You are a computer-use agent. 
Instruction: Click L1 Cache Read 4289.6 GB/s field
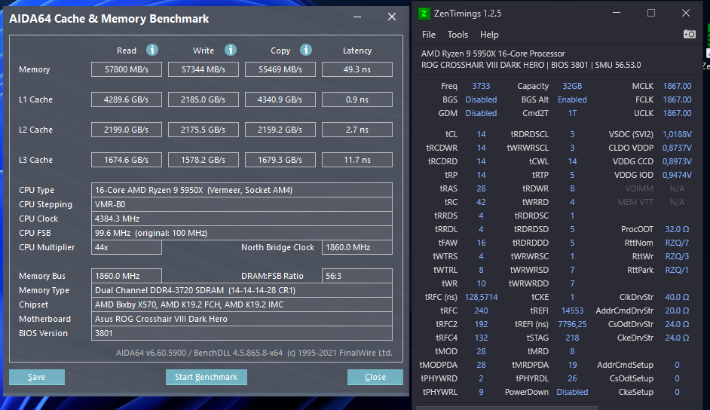(127, 99)
